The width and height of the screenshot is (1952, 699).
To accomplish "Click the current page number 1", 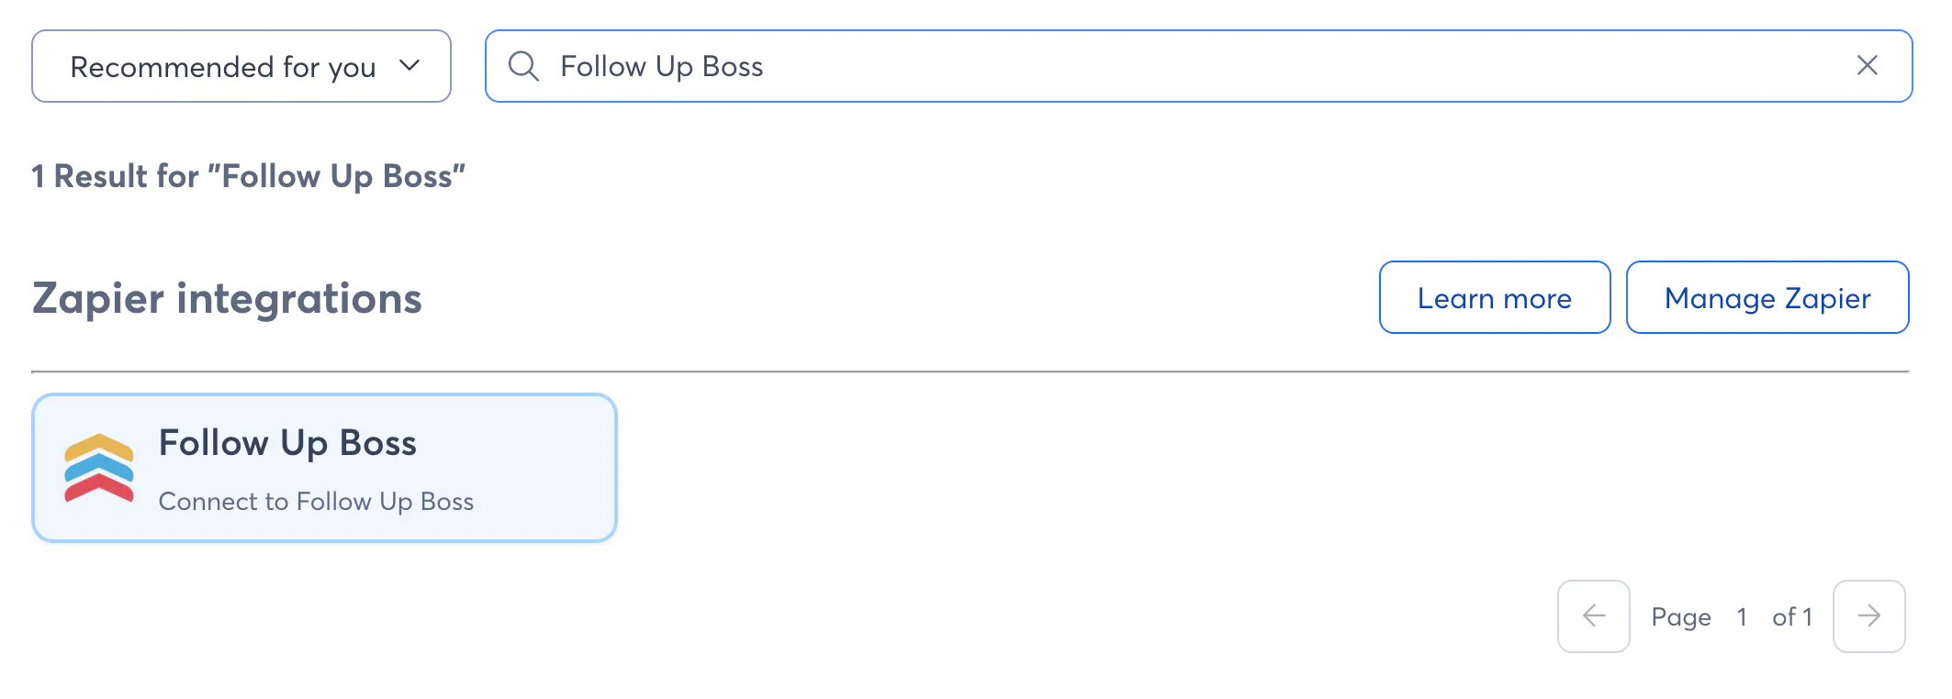I will 1741,617.
